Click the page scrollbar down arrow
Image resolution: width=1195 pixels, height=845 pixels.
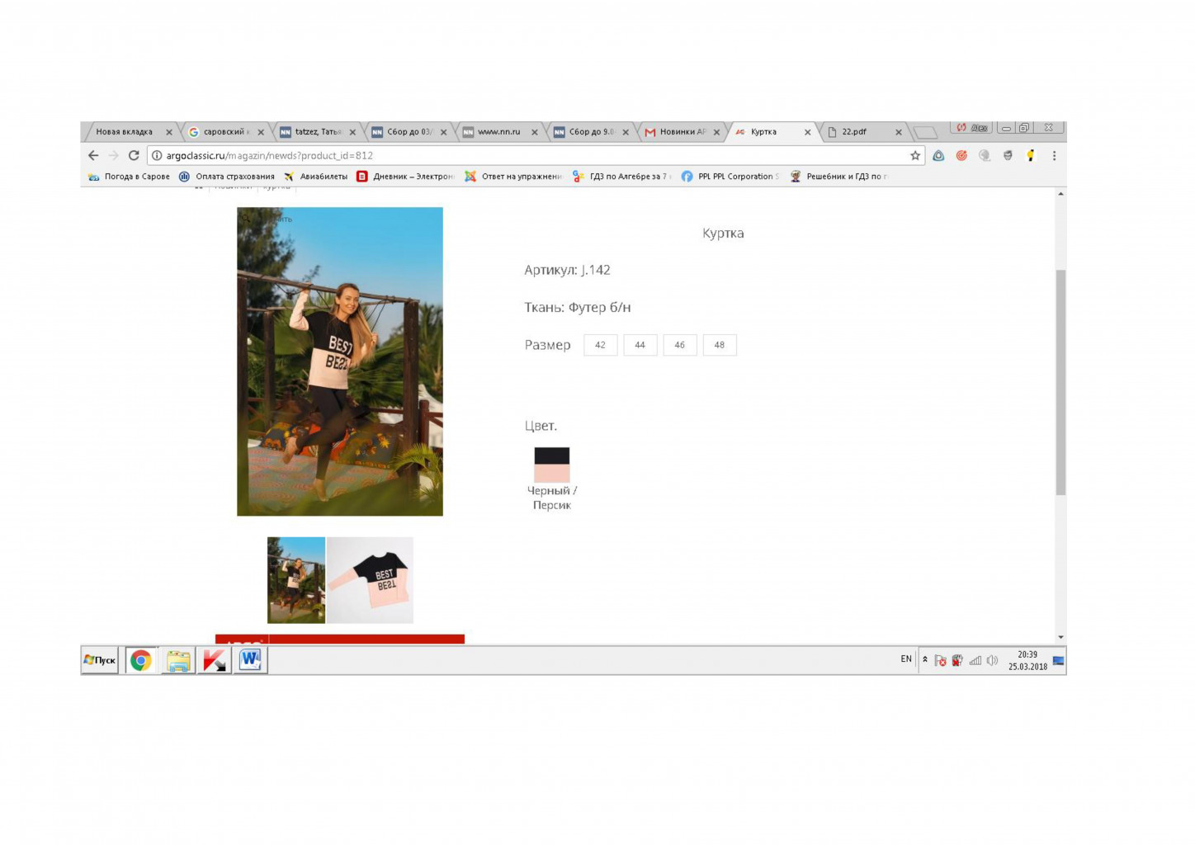(x=1060, y=637)
